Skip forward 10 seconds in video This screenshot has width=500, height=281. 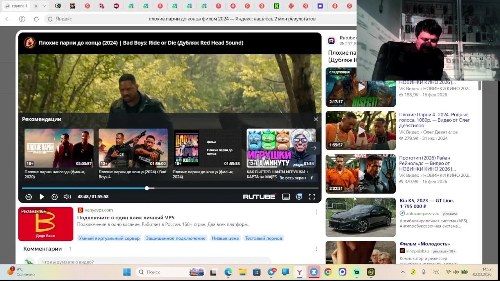click(x=55, y=197)
